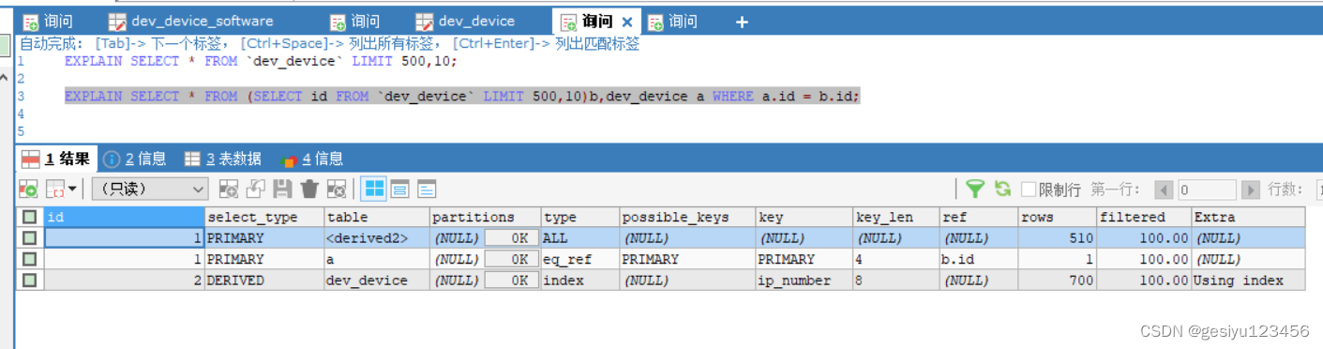This screenshot has width=1323, height=349.
Task: Toggle the select-all checkbox in grid header
Action: [x=30, y=217]
